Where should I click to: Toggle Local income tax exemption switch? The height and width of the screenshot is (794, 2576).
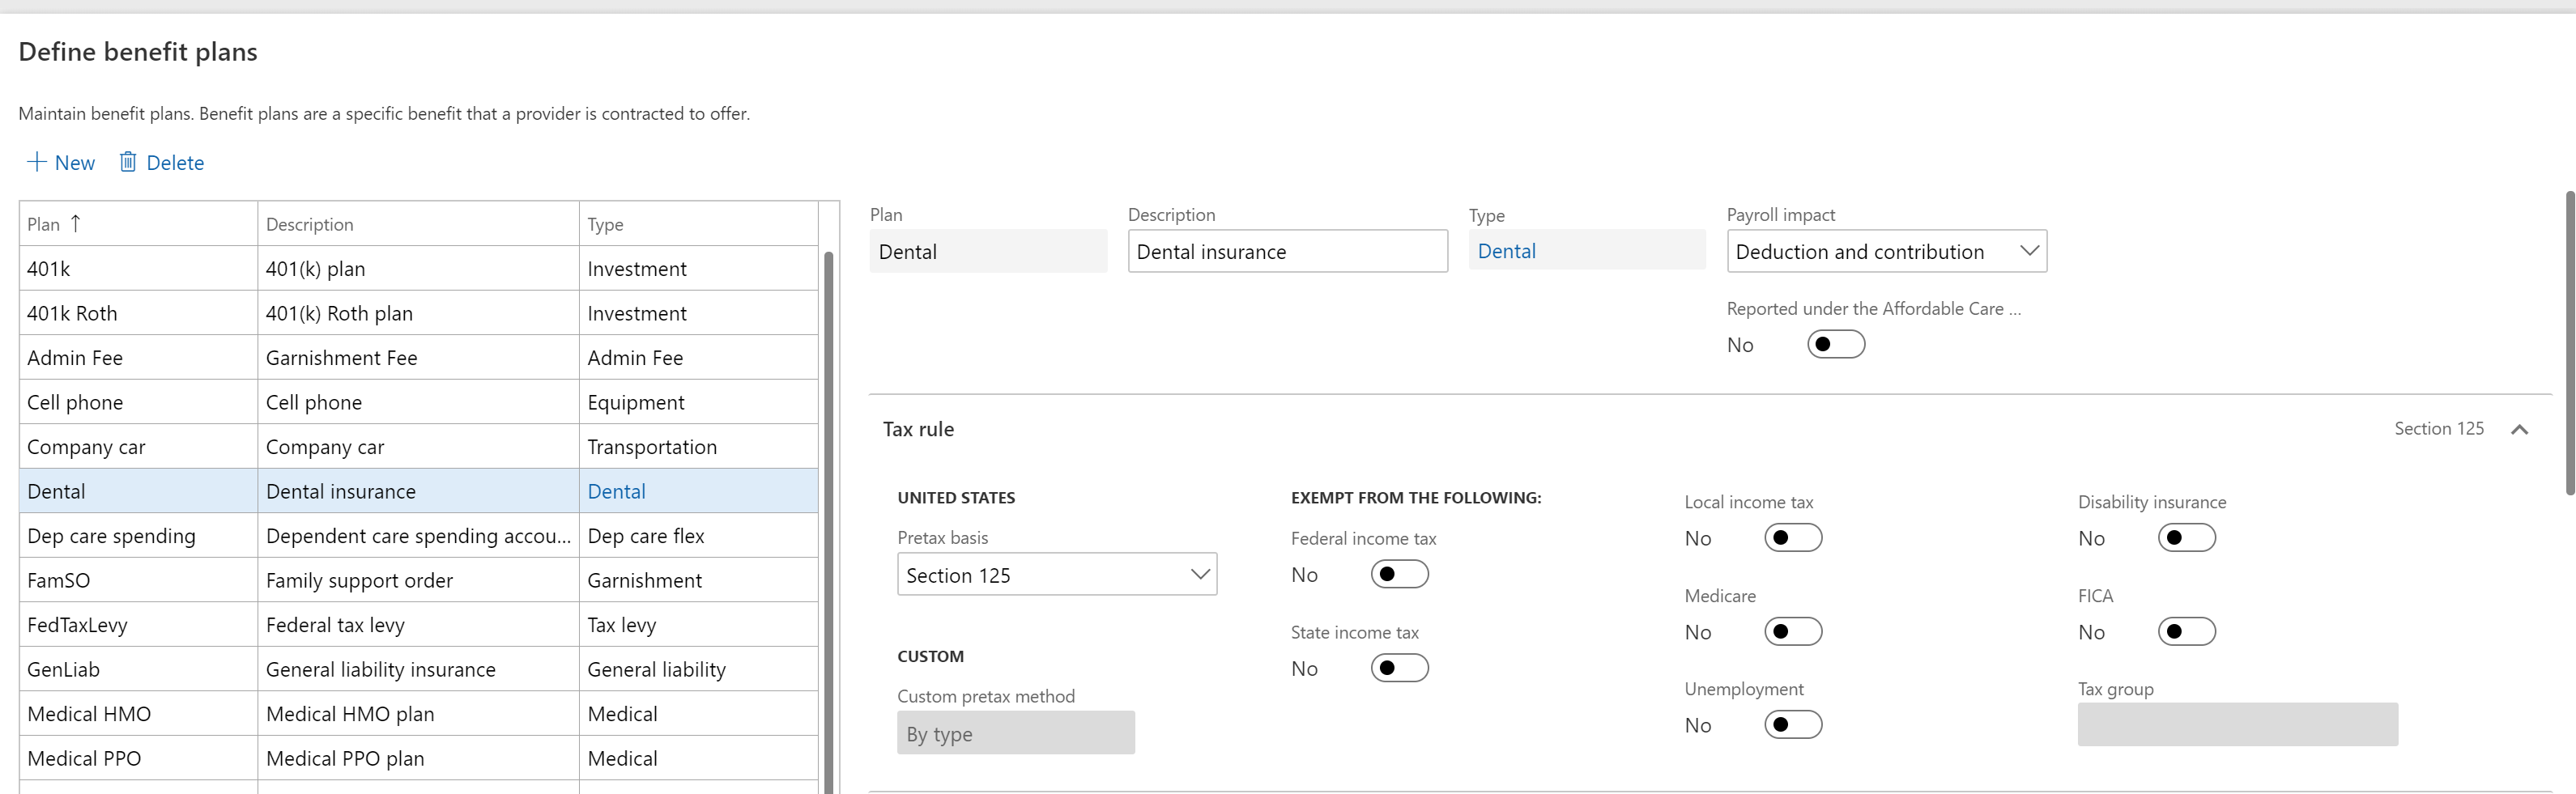click(1793, 538)
